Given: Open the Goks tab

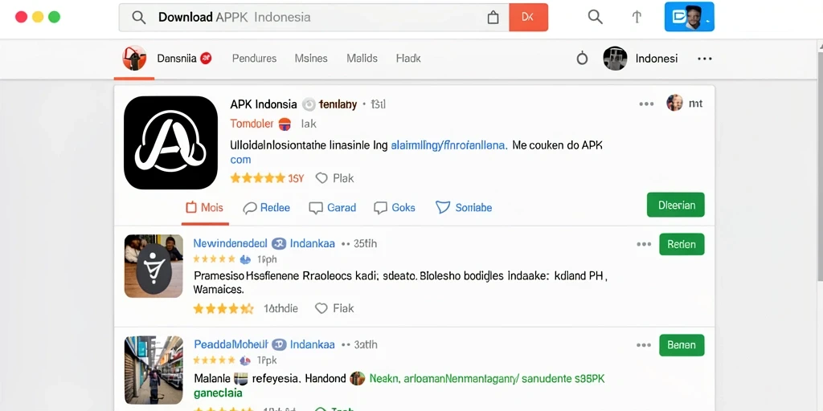Looking at the screenshot, I should coord(394,208).
